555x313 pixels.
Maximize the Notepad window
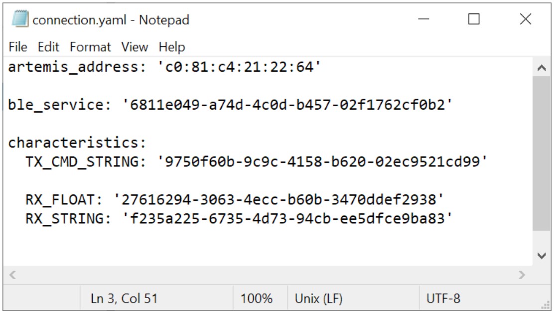click(x=474, y=20)
